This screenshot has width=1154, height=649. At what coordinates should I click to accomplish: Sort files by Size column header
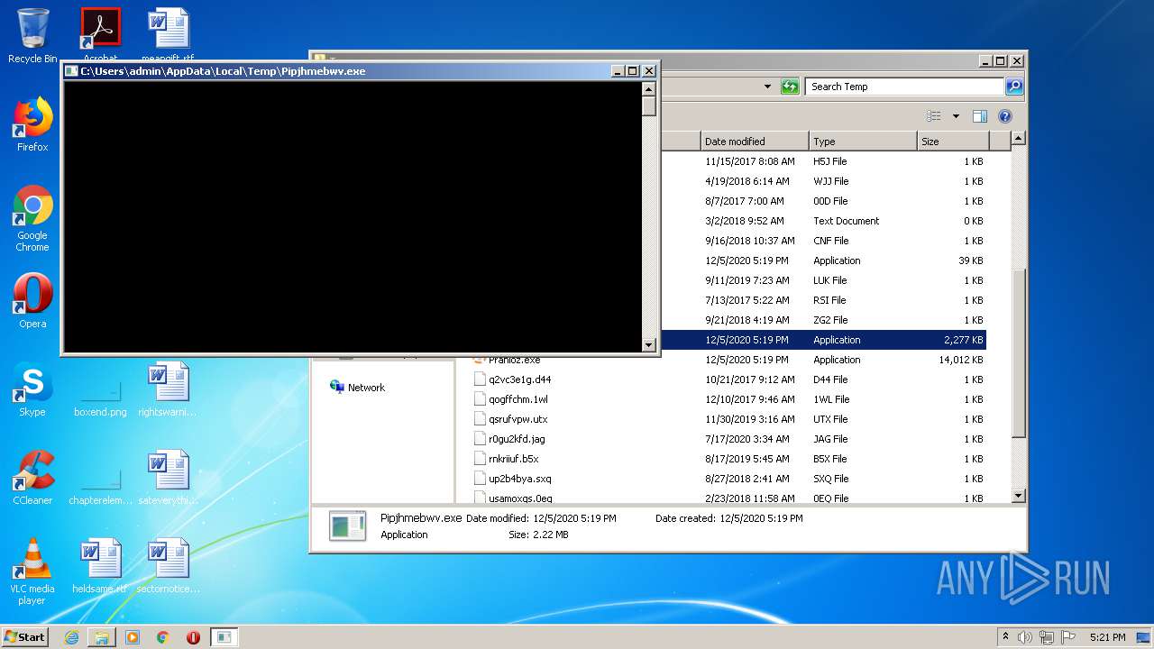click(953, 142)
